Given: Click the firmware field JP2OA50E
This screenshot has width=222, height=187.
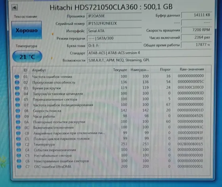Looking at the screenshot, I should tap(114, 16).
